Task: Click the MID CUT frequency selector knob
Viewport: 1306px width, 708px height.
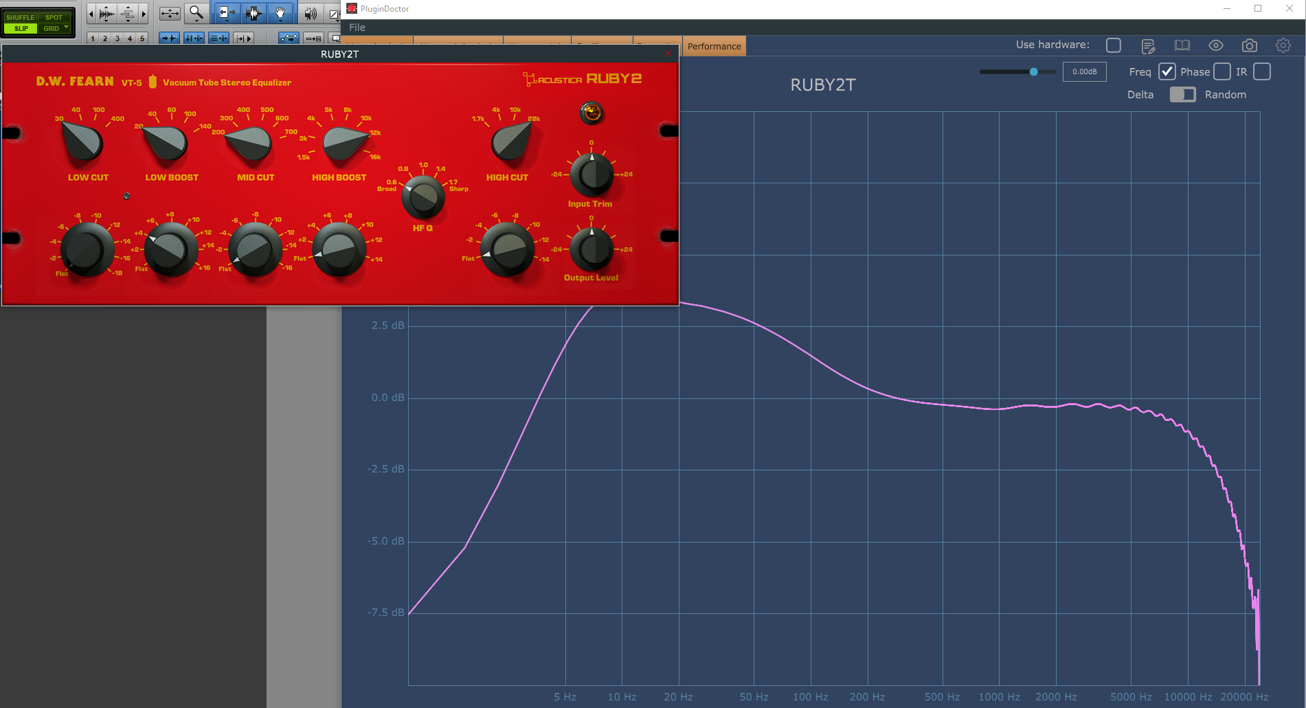Action: pyautogui.click(x=249, y=143)
